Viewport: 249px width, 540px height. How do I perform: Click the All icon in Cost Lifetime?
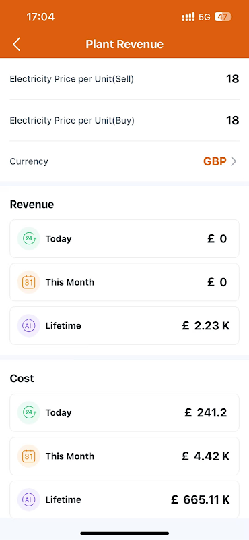[x=29, y=500]
